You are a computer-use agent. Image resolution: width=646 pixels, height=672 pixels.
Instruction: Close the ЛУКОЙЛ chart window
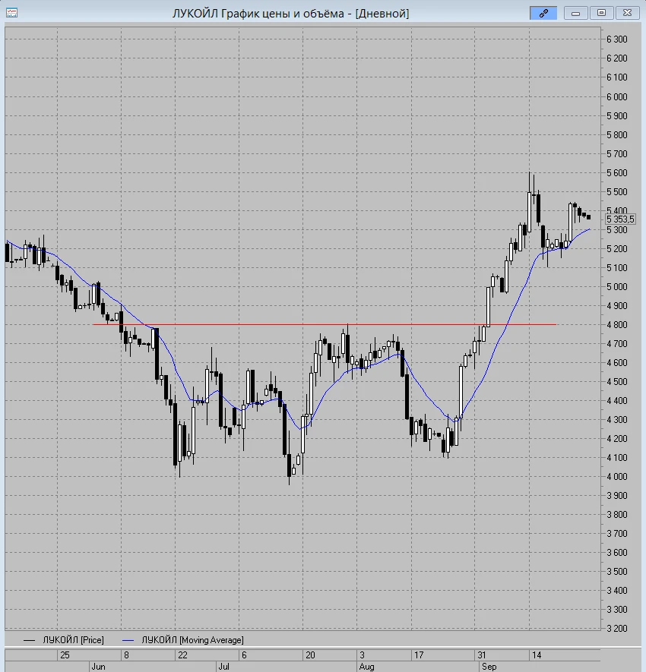click(627, 13)
